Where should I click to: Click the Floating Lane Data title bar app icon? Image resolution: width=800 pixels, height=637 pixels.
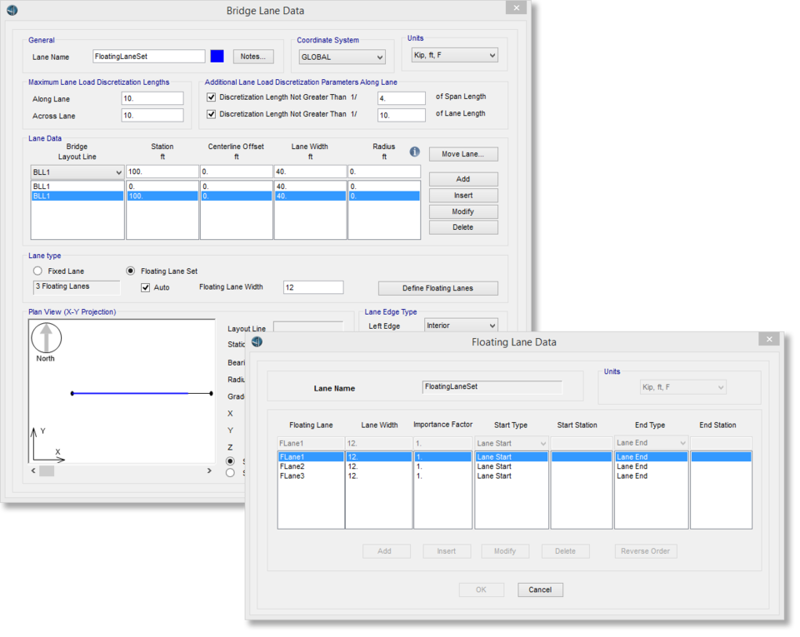(x=257, y=341)
